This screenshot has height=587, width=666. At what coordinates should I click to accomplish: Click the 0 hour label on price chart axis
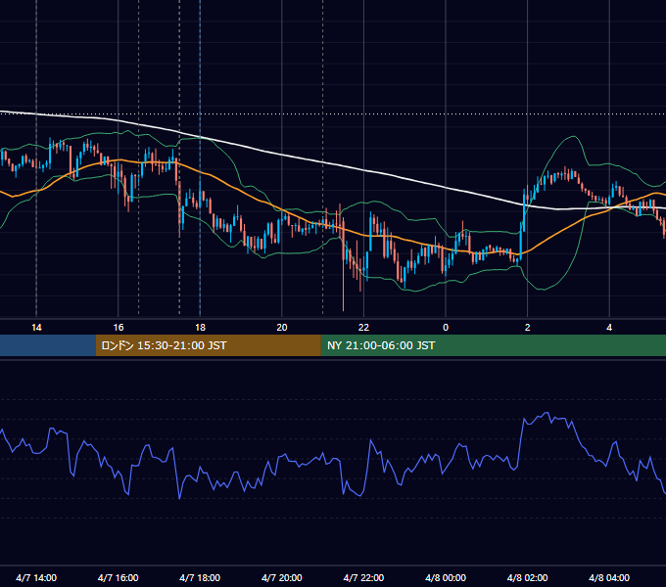click(446, 328)
